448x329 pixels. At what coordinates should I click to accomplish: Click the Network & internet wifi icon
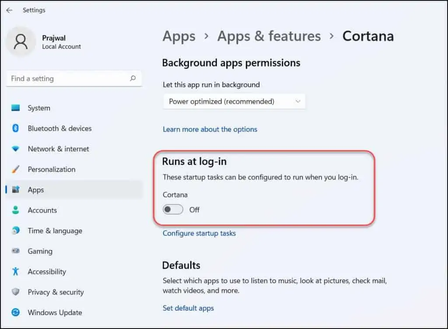click(x=16, y=149)
